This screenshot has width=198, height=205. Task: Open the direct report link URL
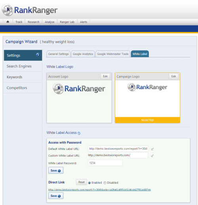point(99,190)
